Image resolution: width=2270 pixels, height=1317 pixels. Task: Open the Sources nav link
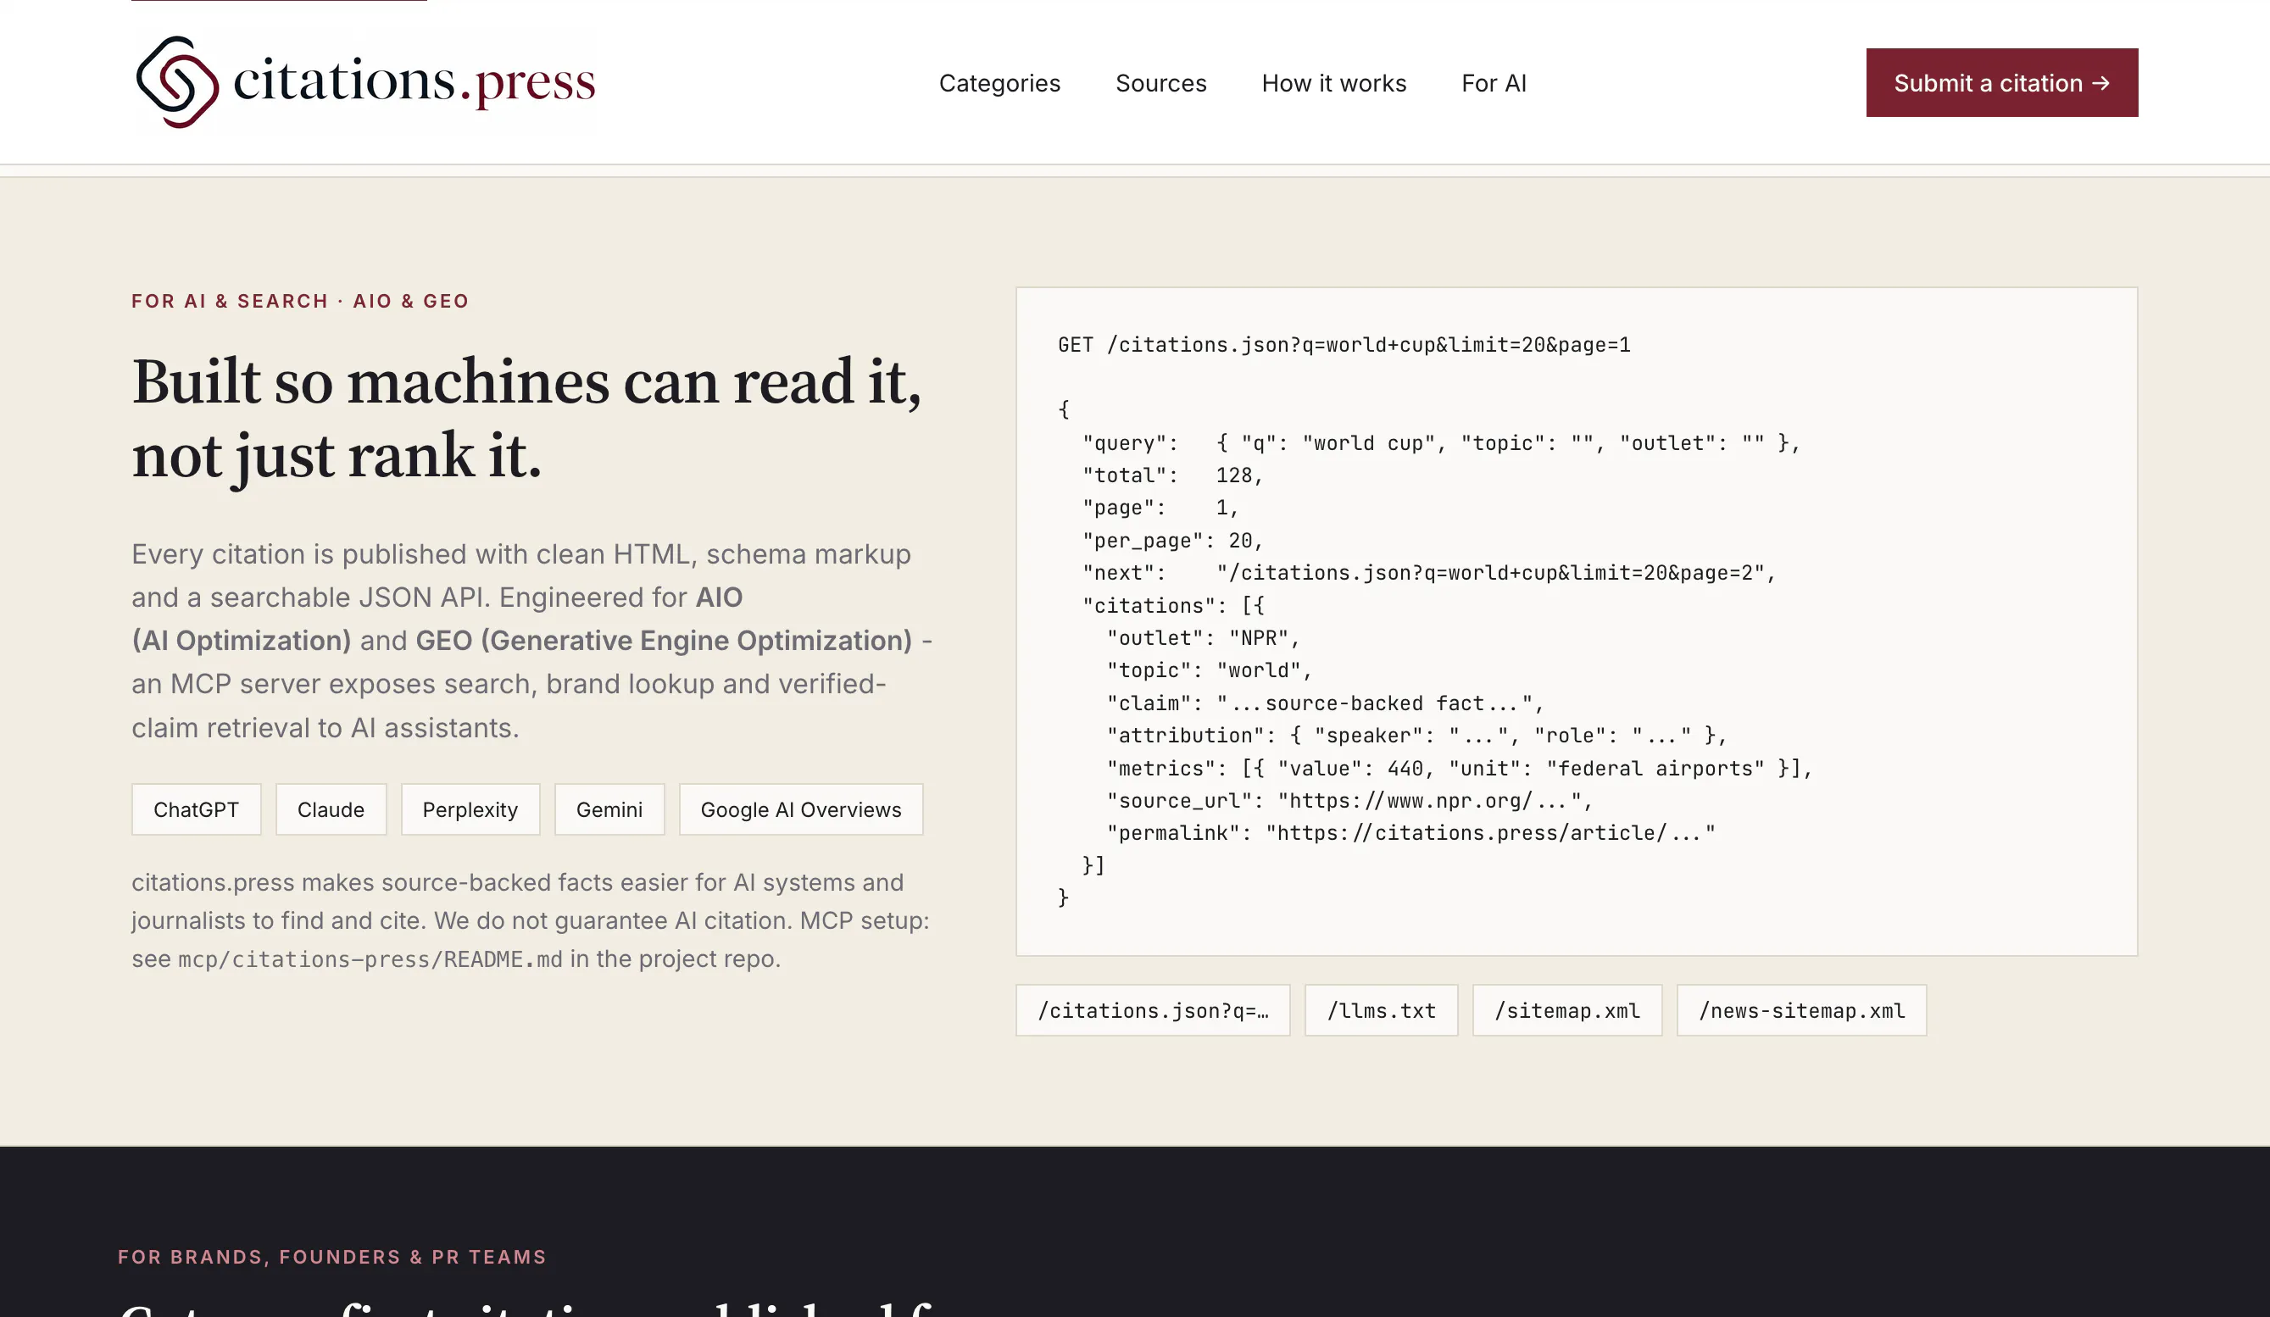coord(1160,83)
